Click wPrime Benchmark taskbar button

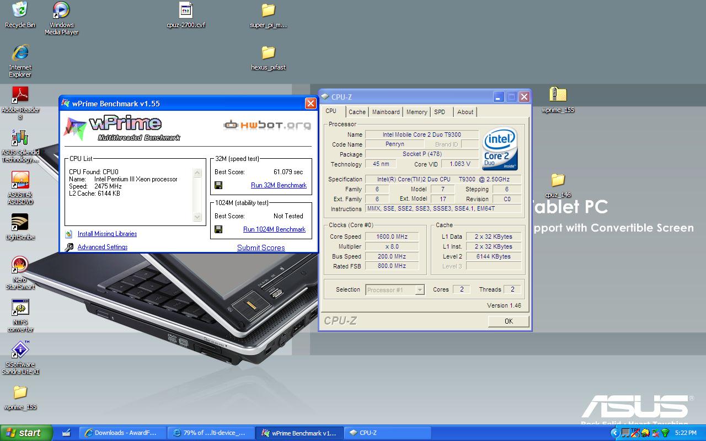click(x=298, y=433)
